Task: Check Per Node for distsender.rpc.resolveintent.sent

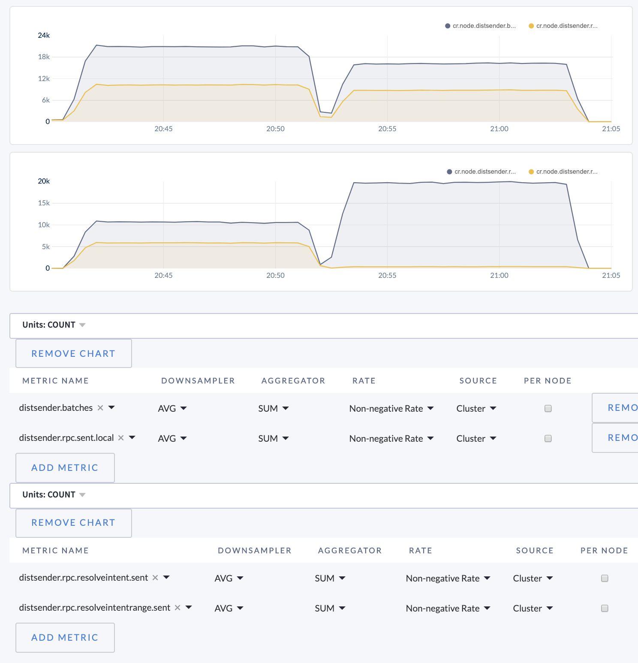Action: tap(605, 578)
